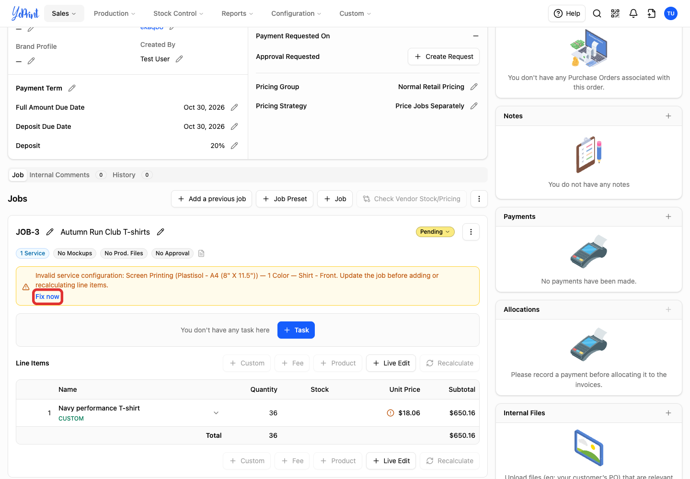690x479 pixels.
Task: Add a payment via Payments plus icon
Action: coord(668,217)
